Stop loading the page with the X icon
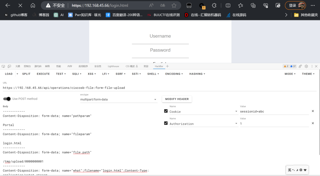 pyautogui.click(x=20, y=6)
